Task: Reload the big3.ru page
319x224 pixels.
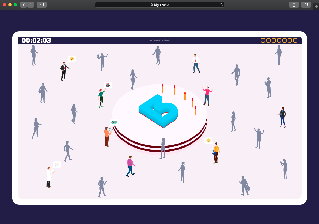Action: tap(221, 5)
